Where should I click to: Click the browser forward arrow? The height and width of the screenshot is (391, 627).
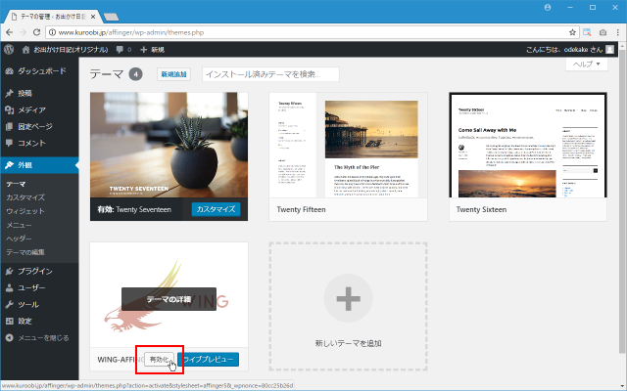[23, 32]
